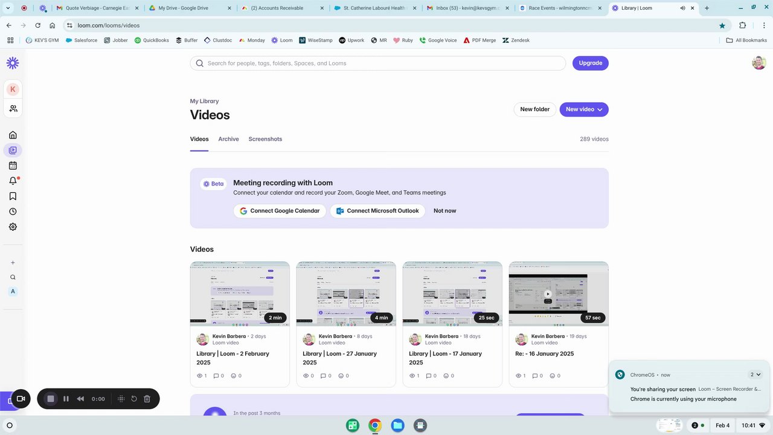Click the sidebar search magnifier icon
The image size is (773, 435).
[13, 277]
